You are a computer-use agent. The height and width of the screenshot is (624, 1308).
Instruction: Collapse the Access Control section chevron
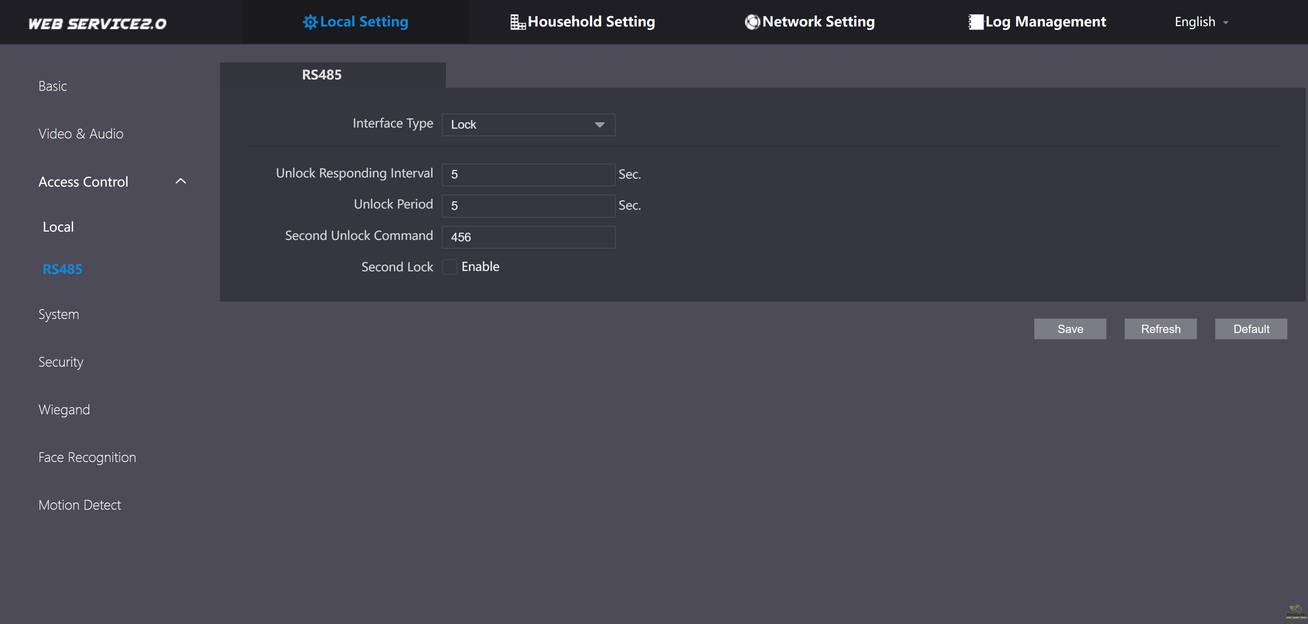pyautogui.click(x=181, y=181)
